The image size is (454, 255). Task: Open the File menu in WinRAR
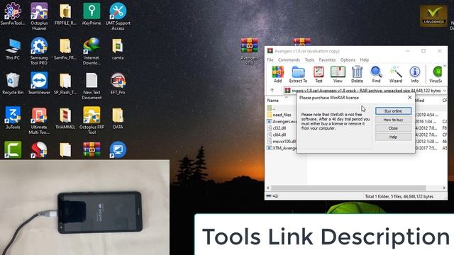point(270,59)
